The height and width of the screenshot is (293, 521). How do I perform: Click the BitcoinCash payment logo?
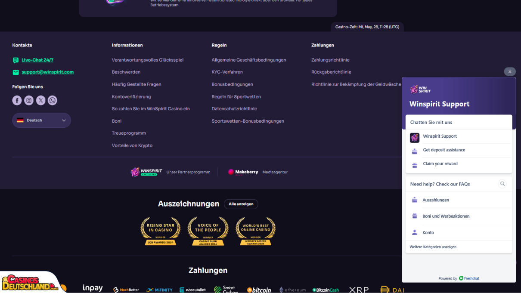pyautogui.click(x=326, y=290)
